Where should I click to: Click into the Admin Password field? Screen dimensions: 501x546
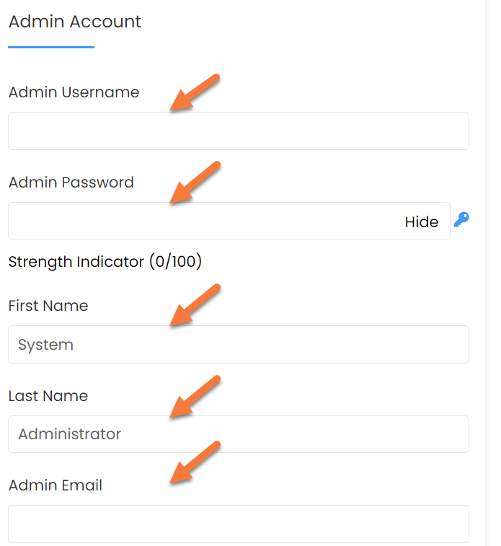pyautogui.click(x=202, y=221)
